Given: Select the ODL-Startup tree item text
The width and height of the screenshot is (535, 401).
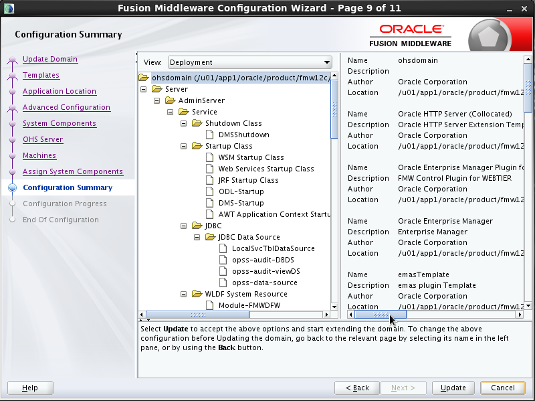Looking at the screenshot, I should (241, 191).
